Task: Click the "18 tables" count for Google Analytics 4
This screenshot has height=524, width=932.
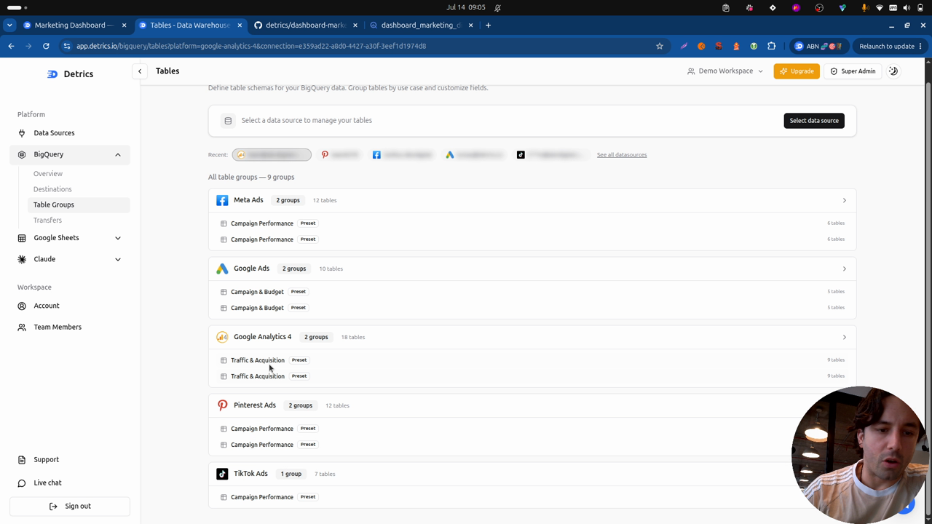Action: [x=353, y=337]
